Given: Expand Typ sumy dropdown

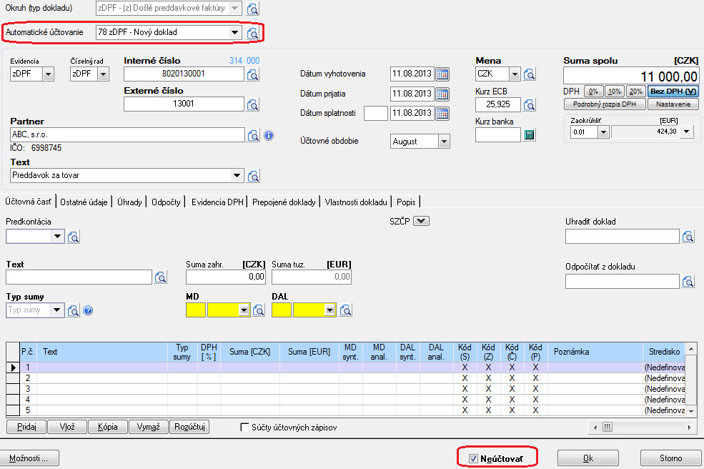Looking at the screenshot, I should coord(56,310).
